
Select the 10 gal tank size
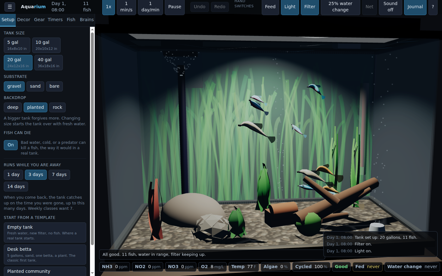pyautogui.click(x=46, y=45)
